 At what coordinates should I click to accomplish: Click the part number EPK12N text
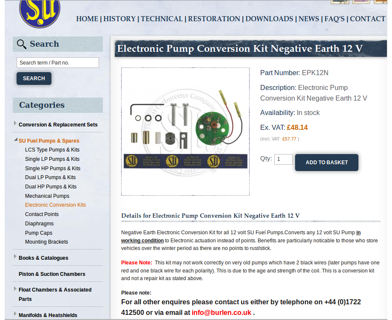315,73
